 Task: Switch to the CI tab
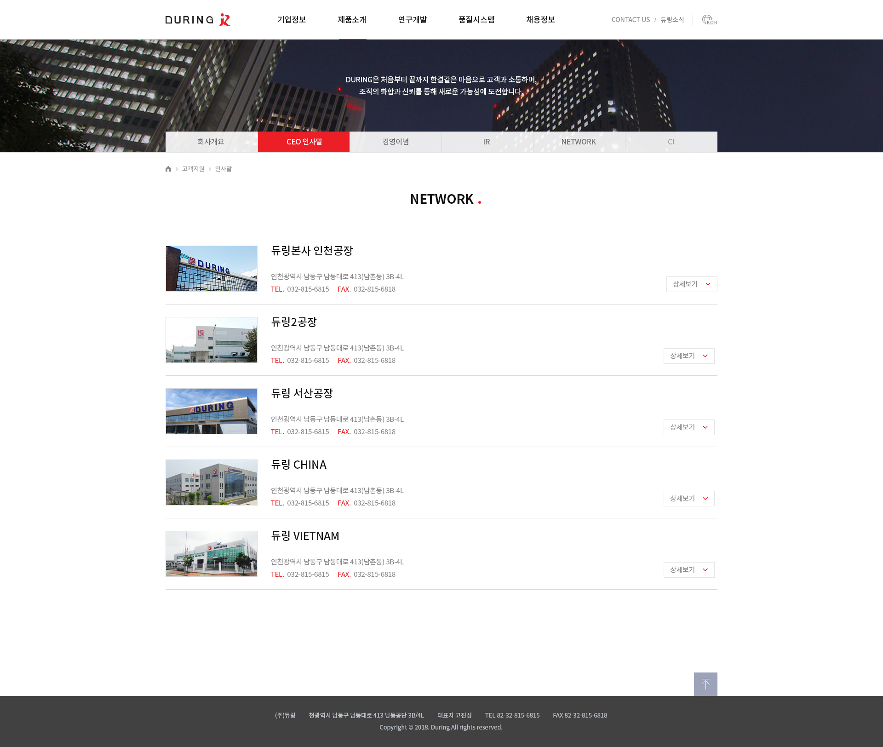tap(671, 142)
